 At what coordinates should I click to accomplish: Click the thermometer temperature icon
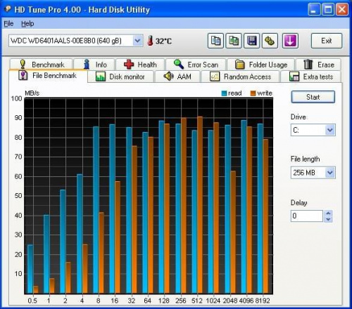click(150, 41)
